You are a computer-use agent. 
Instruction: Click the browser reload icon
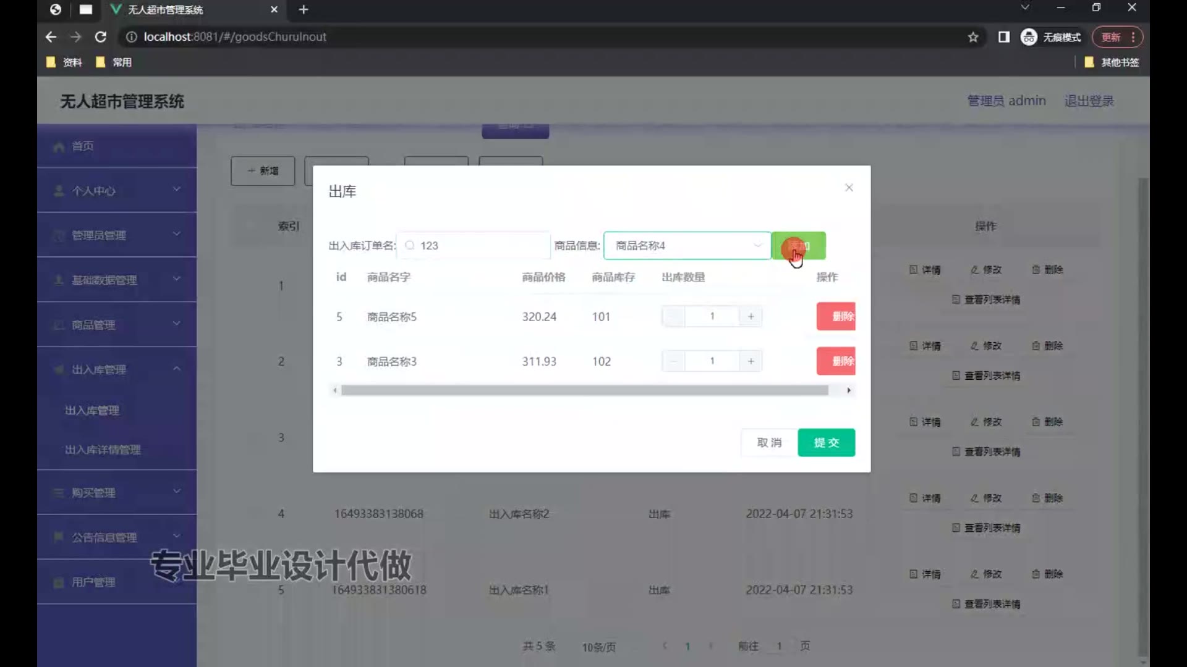pyautogui.click(x=100, y=37)
